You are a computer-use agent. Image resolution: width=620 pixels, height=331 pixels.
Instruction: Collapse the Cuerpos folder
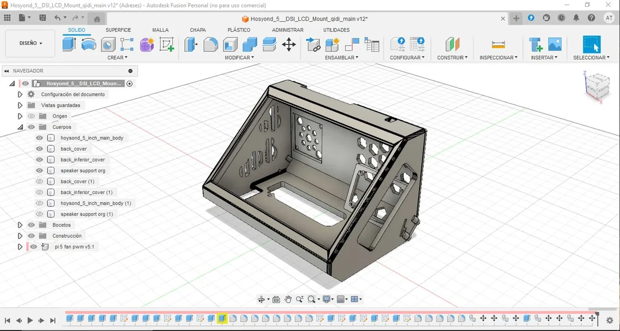(x=20, y=127)
